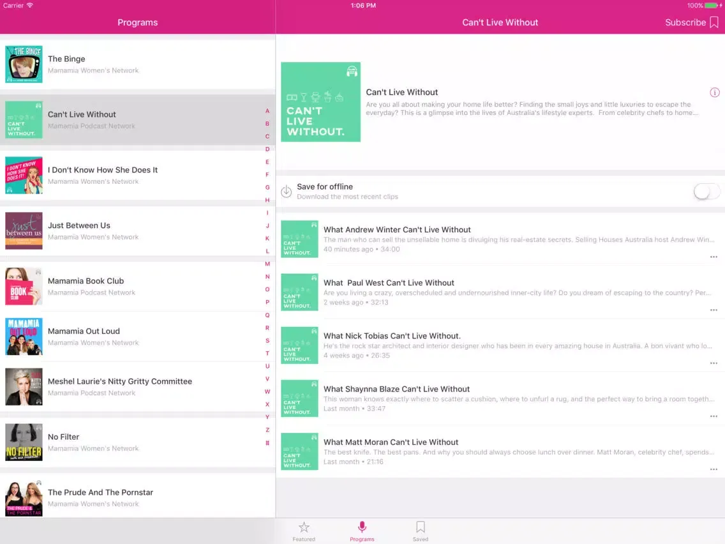
Task: Tap Mamamia Out Loud artwork
Action: click(24, 336)
